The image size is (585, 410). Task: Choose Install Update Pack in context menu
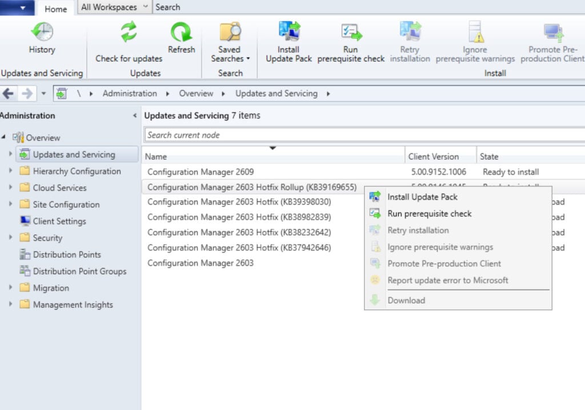click(458, 196)
